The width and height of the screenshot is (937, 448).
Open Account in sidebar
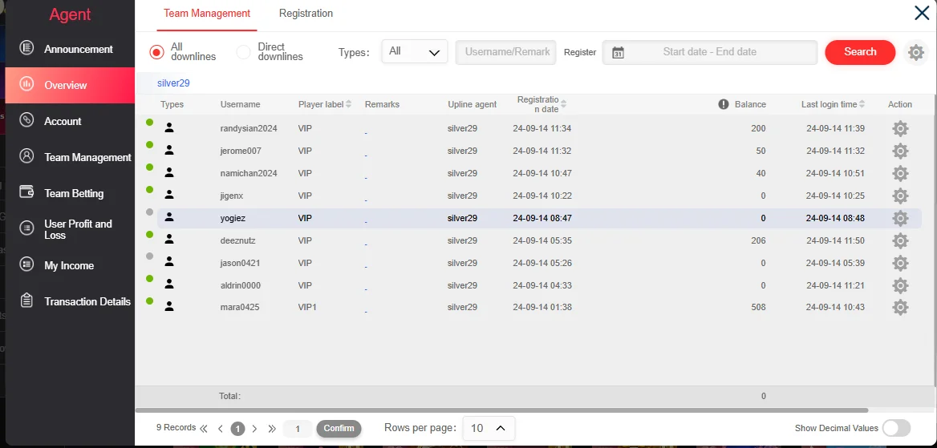coord(70,121)
